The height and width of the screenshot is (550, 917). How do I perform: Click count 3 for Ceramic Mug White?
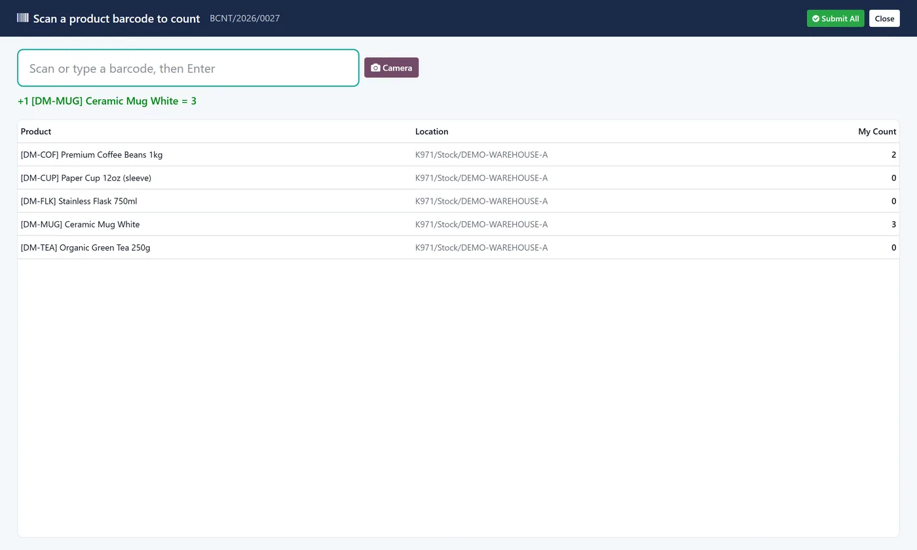pyautogui.click(x=893, y=225)
